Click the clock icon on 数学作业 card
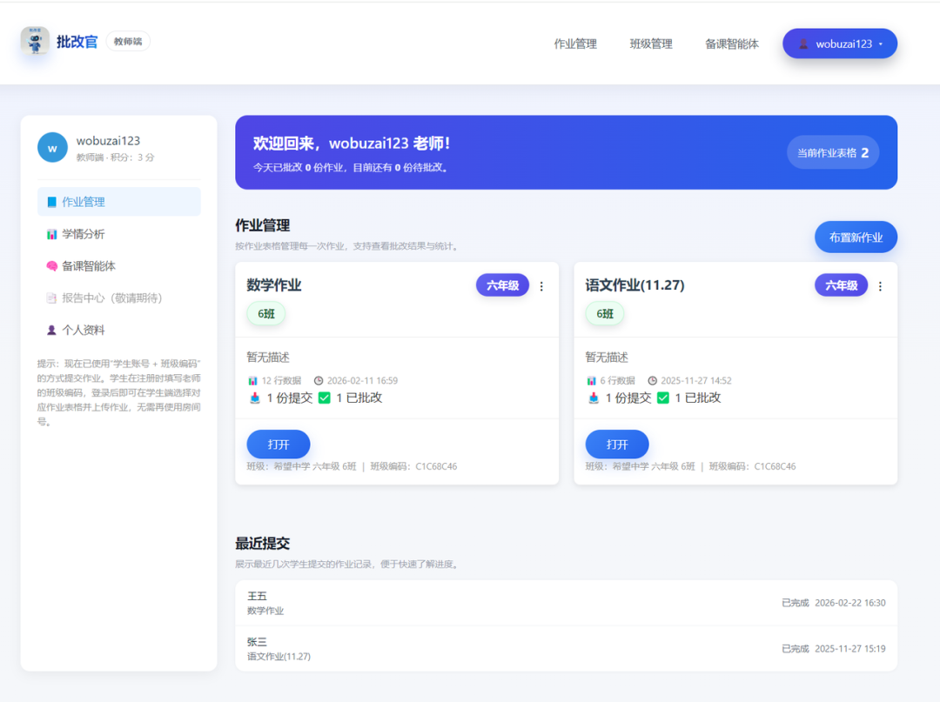This screenshot has height=702, width=940. pyautogui.click(x=320, y=379)
